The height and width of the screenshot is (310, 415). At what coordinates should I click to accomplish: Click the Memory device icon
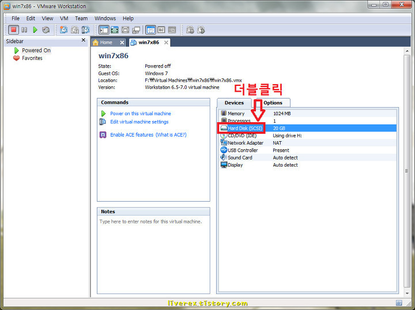(x=224, y=113)
